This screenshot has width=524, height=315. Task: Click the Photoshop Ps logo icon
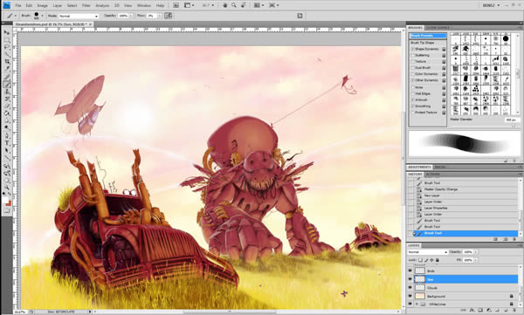tap(6, 5)
